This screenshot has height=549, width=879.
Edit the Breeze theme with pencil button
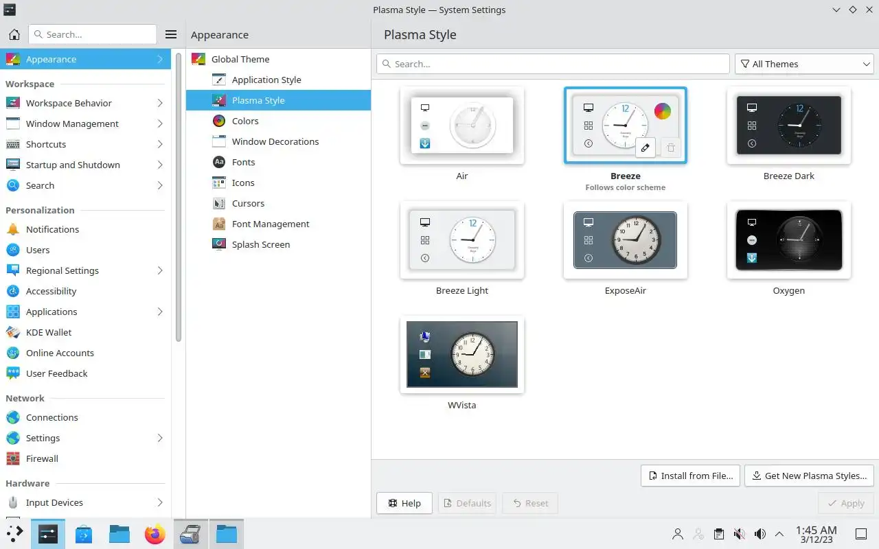click(x=645, y=148)
